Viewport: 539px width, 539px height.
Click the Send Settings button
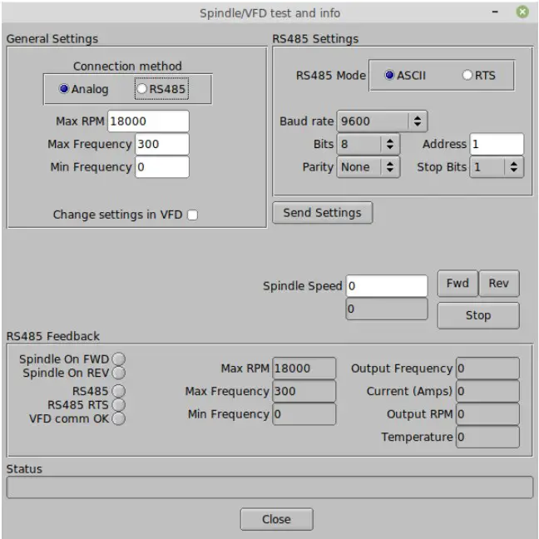[x=323, y=213]
